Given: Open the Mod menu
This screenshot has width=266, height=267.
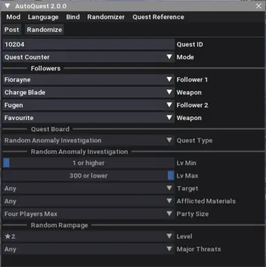Looking at the screenshot, I should click(x=13, y=17).
